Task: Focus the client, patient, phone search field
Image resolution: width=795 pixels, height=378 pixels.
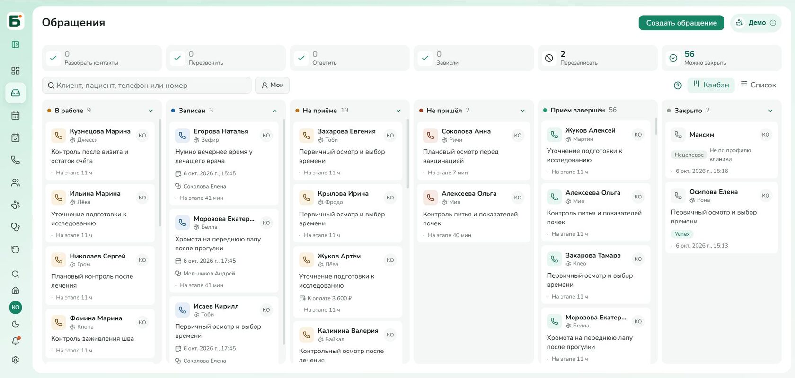Action: click(x=147, y=86)
